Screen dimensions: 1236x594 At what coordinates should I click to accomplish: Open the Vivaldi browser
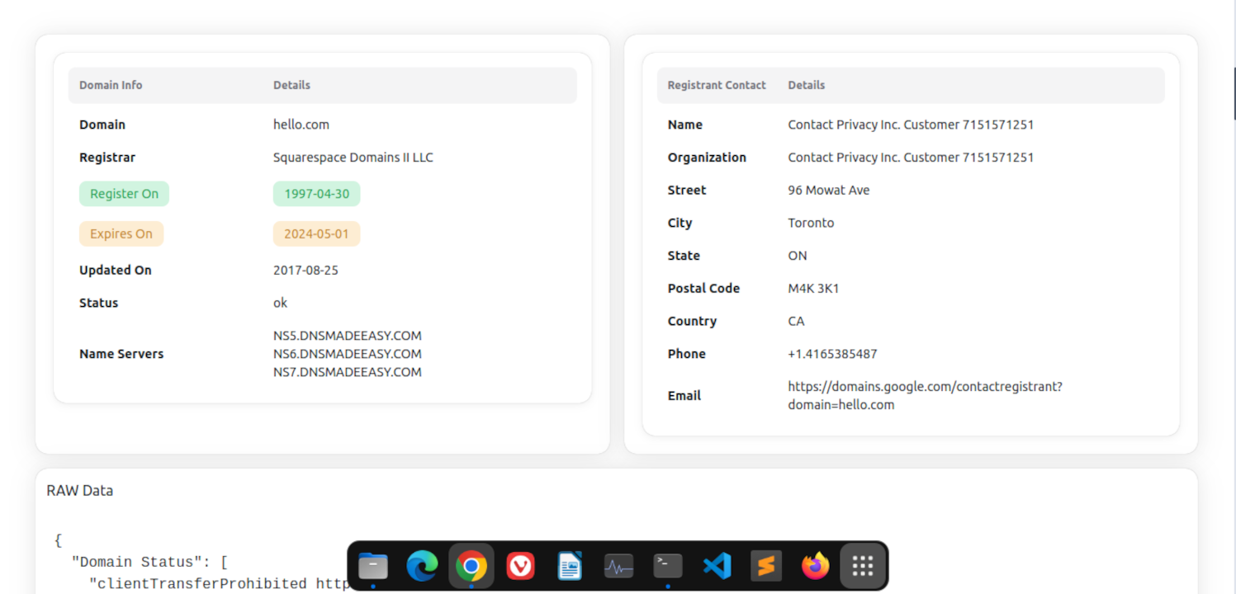click(x=520, y=566)
